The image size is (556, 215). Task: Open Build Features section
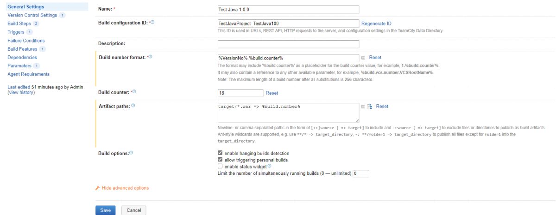point(22,49)
